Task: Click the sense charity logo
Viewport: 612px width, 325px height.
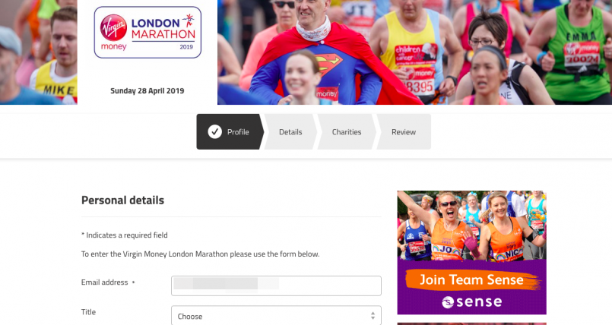Action: pos(471,301)
